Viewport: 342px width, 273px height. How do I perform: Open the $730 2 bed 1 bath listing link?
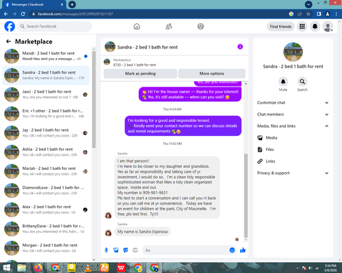pyautogui.click(x=135, y=65)
